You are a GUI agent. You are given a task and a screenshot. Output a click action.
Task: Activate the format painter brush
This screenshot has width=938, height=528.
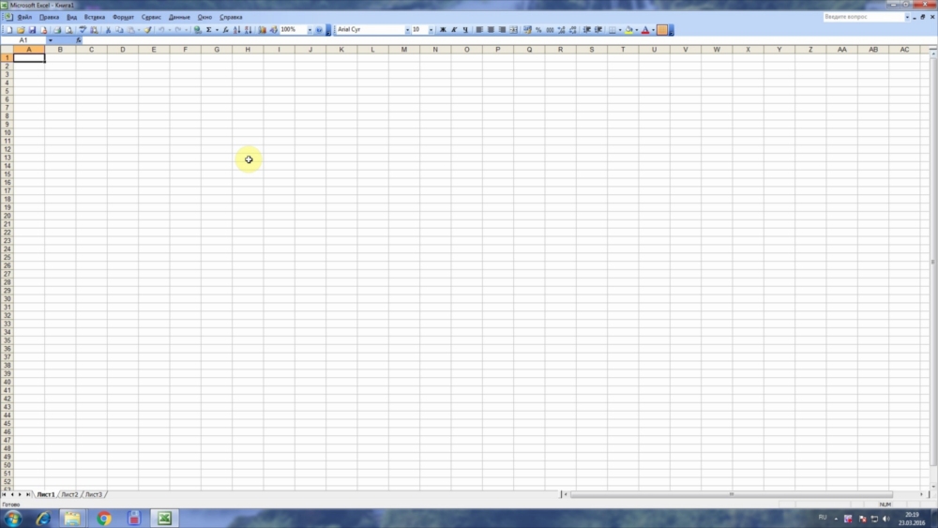coord(148,30)
